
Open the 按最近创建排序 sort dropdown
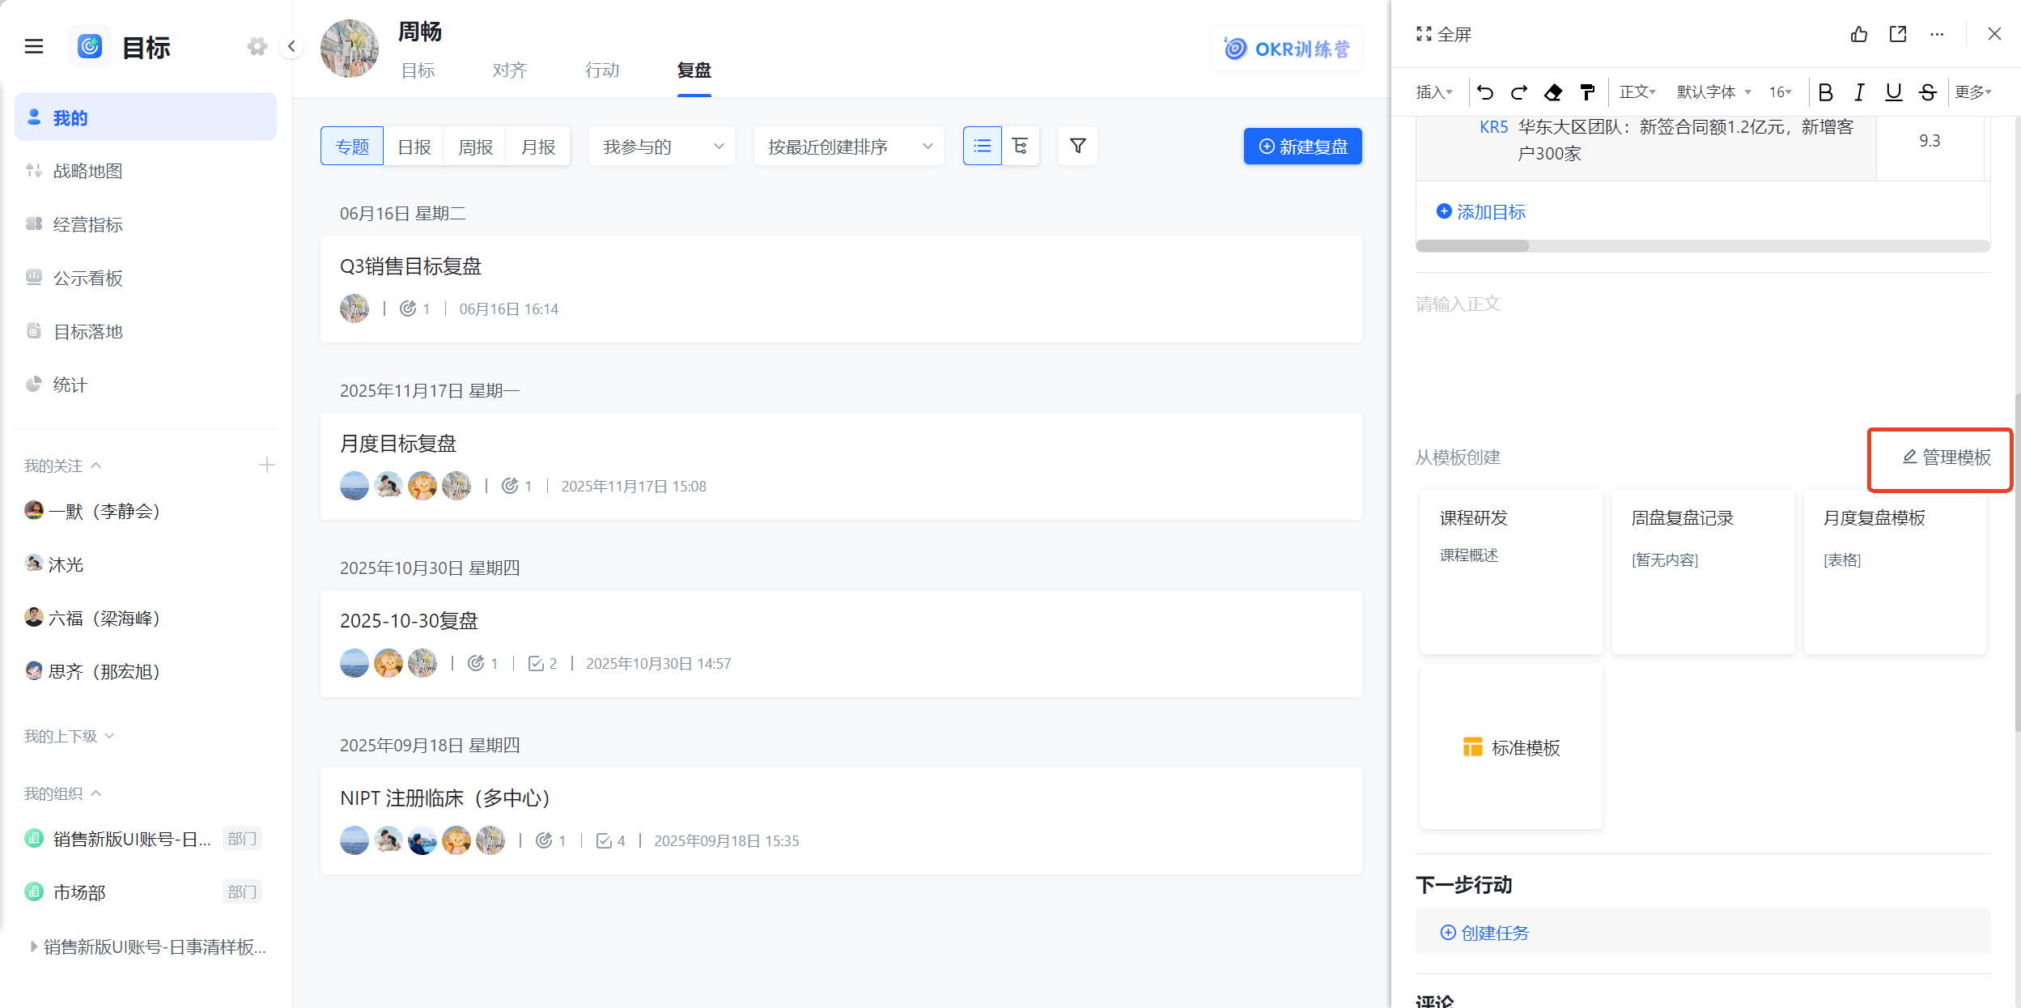848,147
